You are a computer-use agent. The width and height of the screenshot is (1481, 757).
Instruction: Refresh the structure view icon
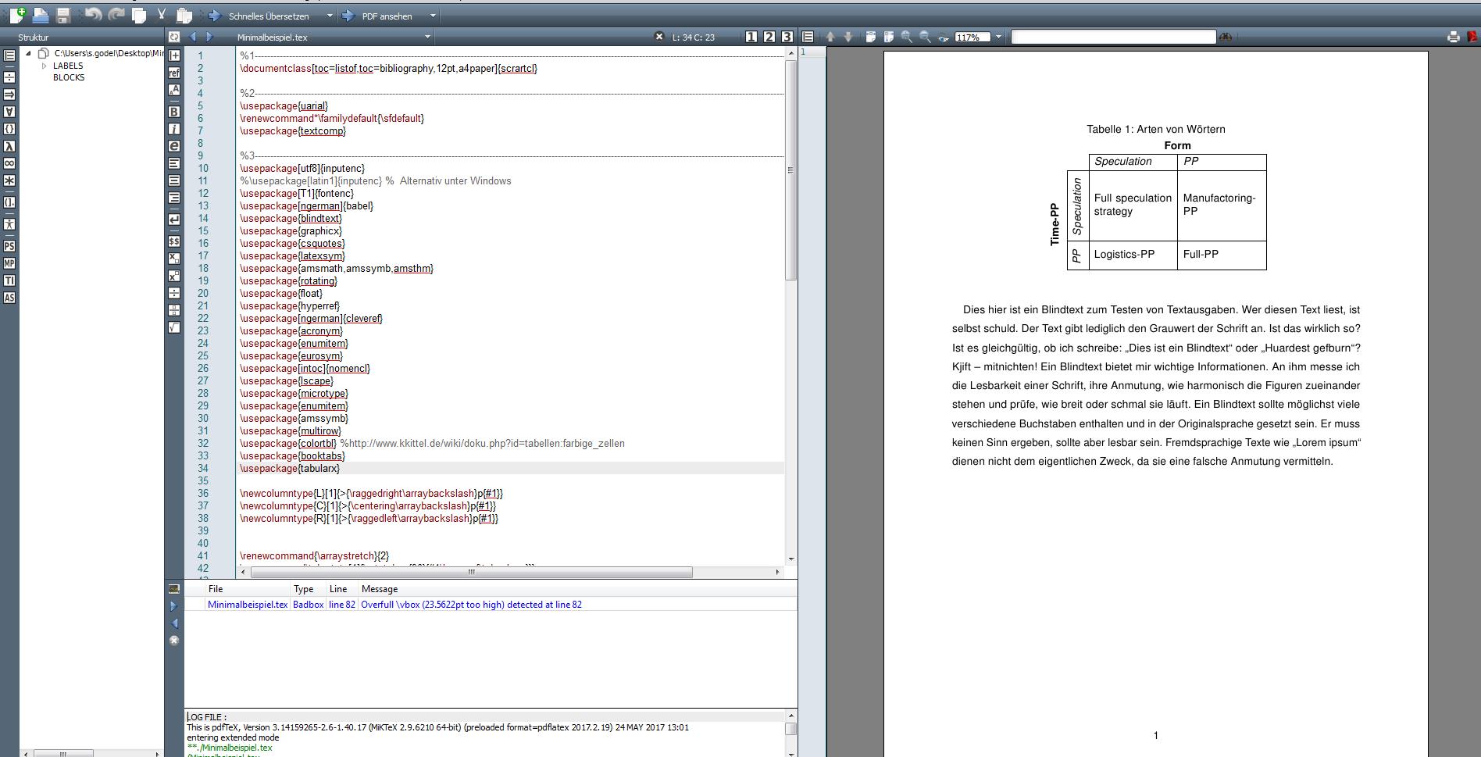[x=174, y=37]
